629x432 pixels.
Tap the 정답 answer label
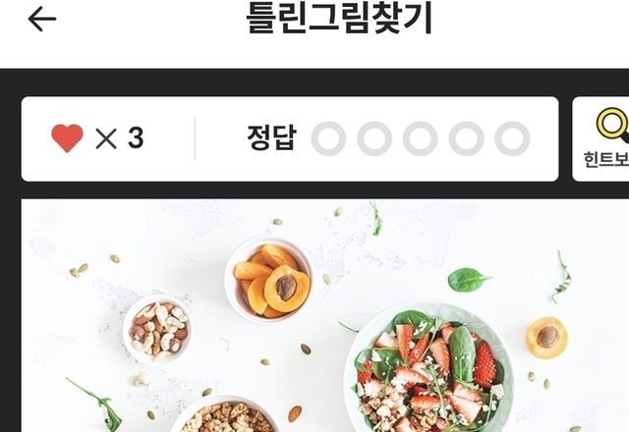click(x=272, y=137)
